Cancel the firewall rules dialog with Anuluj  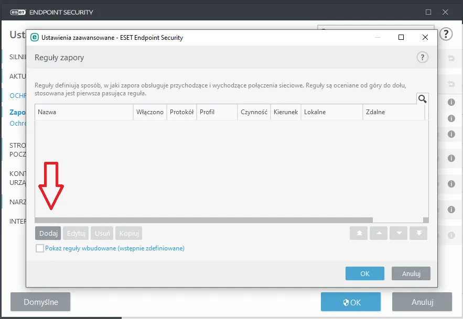pyautogui.click(x=411, y=273)
